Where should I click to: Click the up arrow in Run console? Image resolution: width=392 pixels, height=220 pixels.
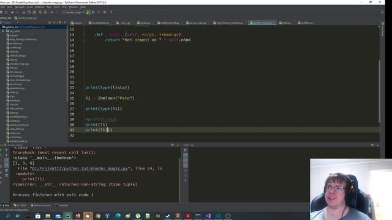coord(7,150)
